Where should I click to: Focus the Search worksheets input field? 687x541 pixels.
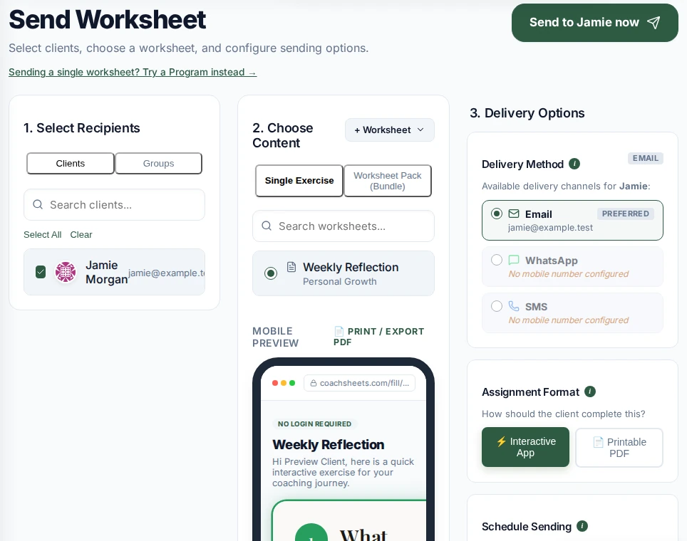coord(343,226)
